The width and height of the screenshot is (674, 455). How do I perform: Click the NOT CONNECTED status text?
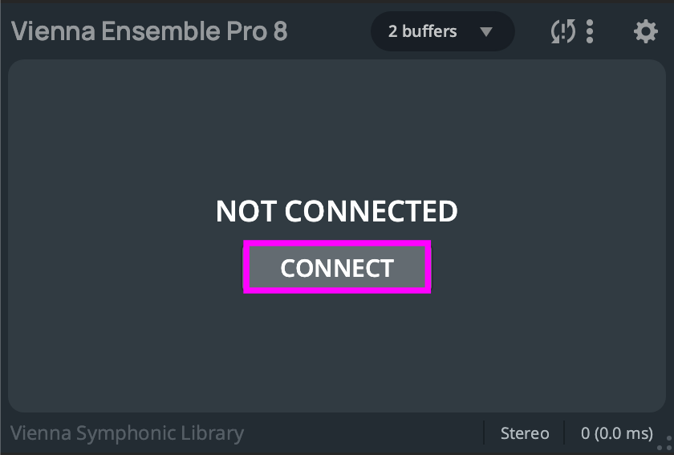337,211
